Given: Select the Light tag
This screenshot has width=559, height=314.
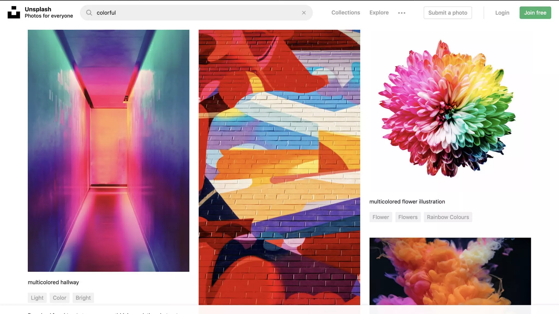Looking at the screenshot, I should [x=37, y=298].
